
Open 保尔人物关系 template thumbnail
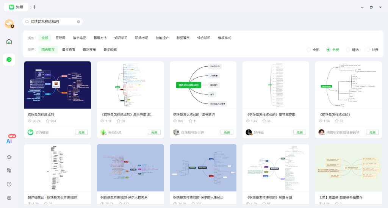tap(130, 168)
